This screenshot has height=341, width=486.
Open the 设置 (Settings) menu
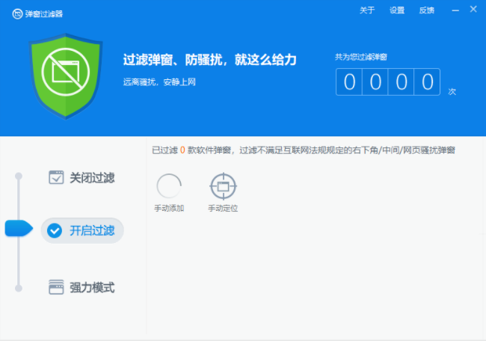coord(397,10)
